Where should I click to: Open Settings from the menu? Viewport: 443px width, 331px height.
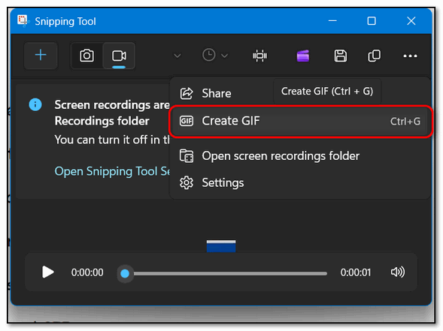(x=300, y=182)
